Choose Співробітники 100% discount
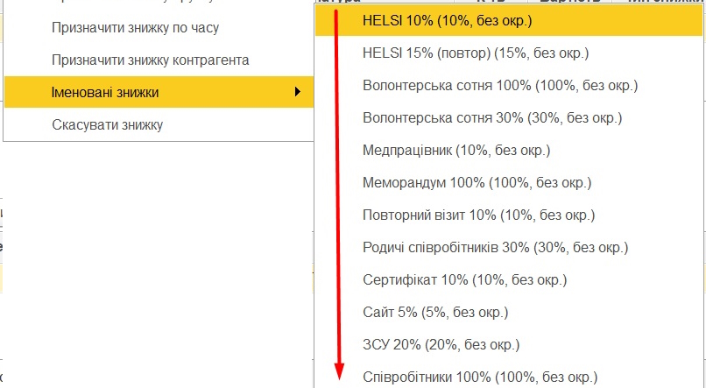Screen dimensions: 706x388 click(x=480, y=377)
